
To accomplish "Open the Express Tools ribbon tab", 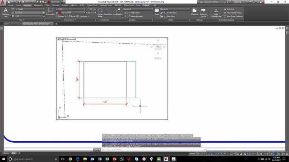I will point(92,5).
